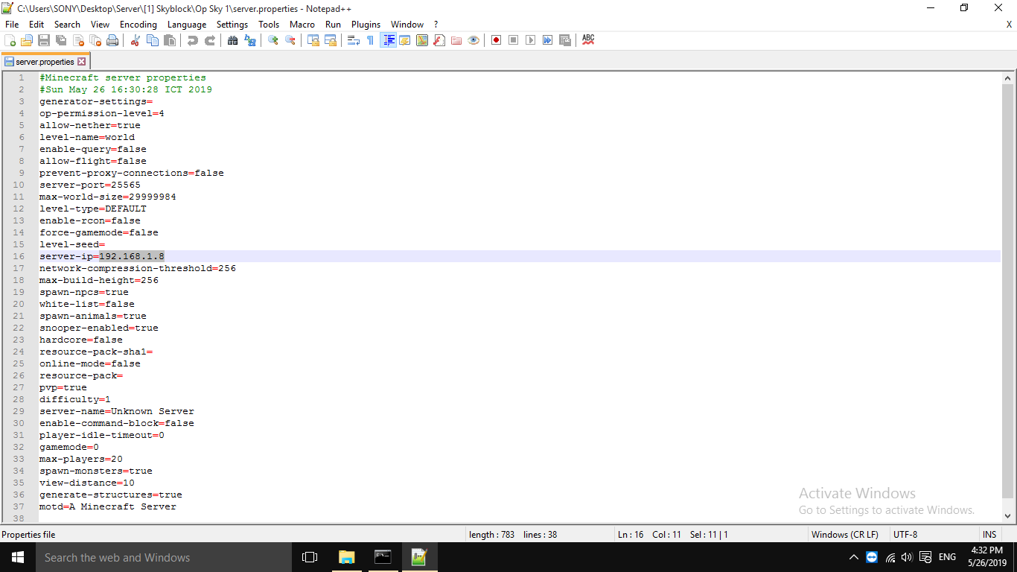The width and height of the screenshot is (1017, 572).
Task: Click the Open file toolbar icon
Action: coord(27,40)
